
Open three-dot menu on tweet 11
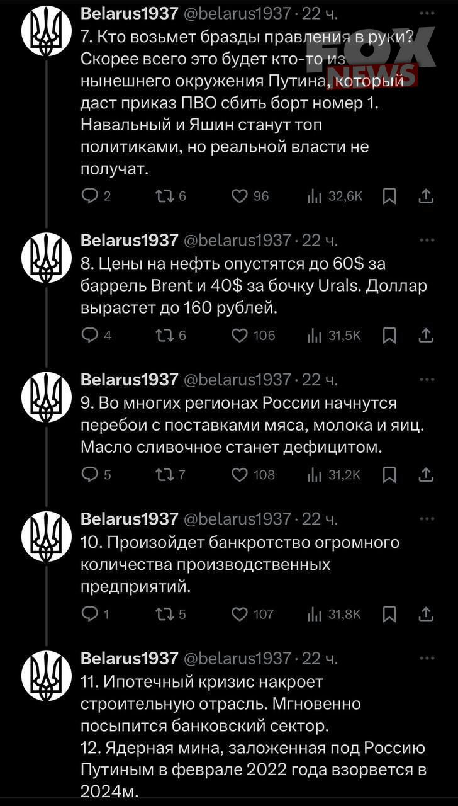pyautogui.click(x=427, y=658)
